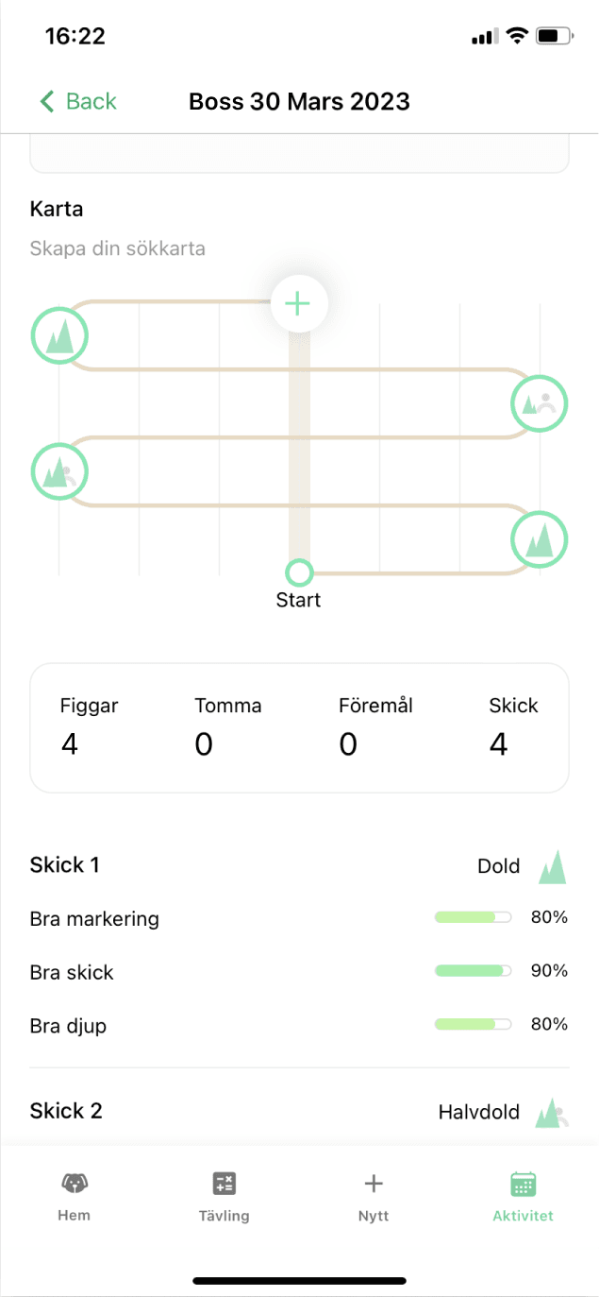Open the Hem tab

click(x=74, y=1193)
